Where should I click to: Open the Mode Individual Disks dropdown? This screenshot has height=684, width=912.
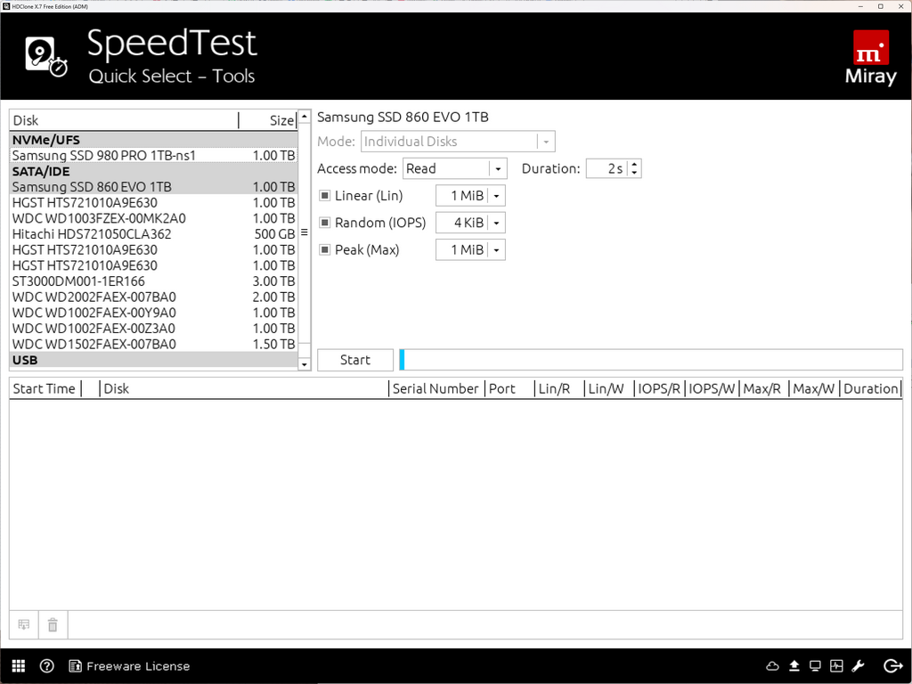[x=458, y=142]
